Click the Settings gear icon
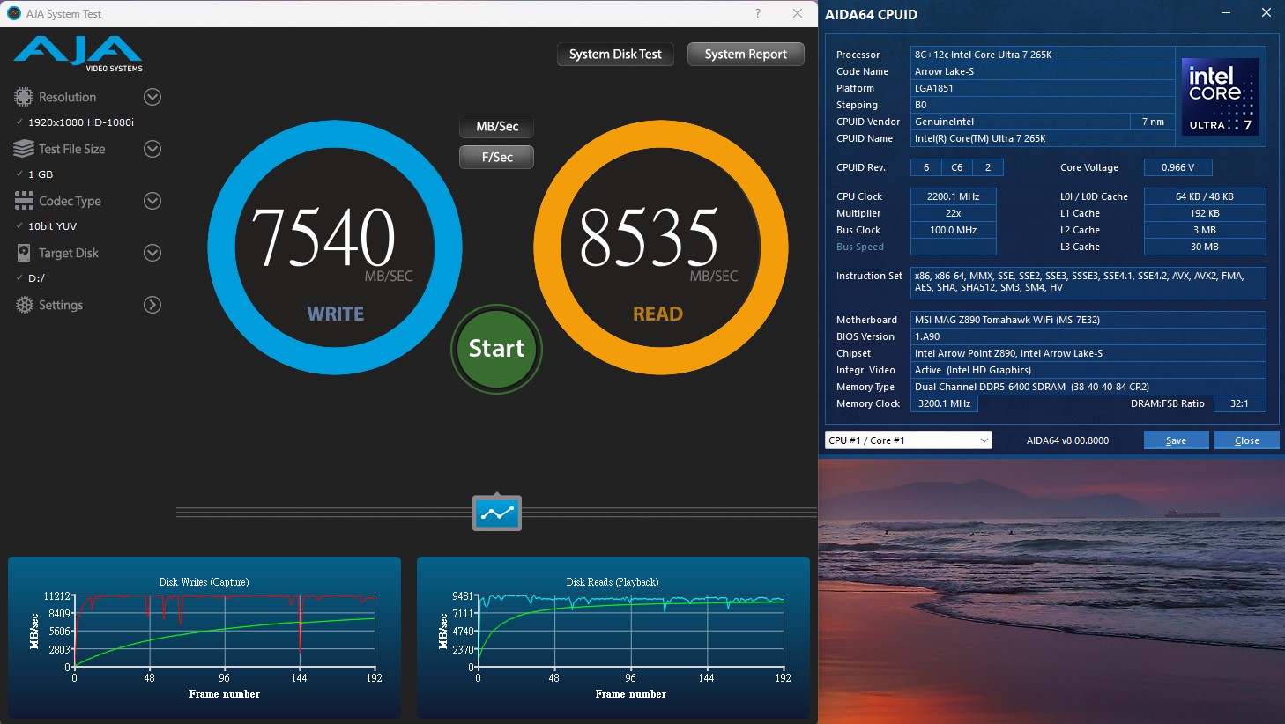 coord(24,305)
